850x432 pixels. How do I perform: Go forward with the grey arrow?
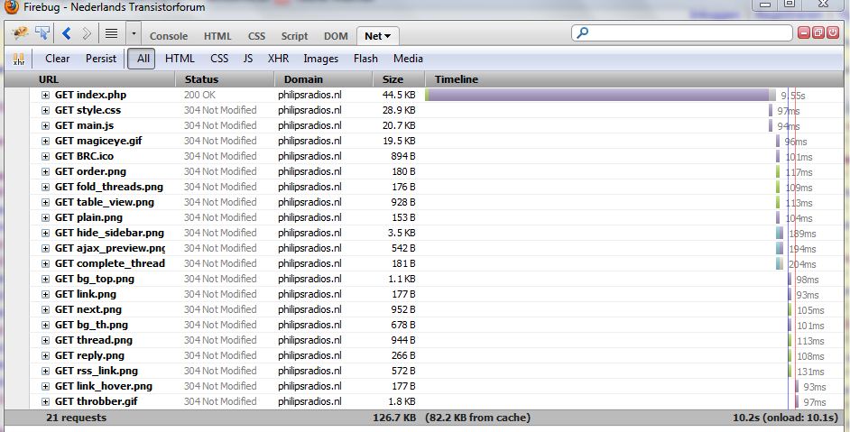click(x=87, y=34)
